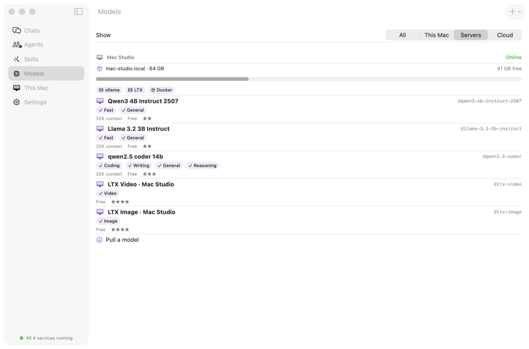
Task: Switch to the Cloud filter
Action: pos(505,35)
